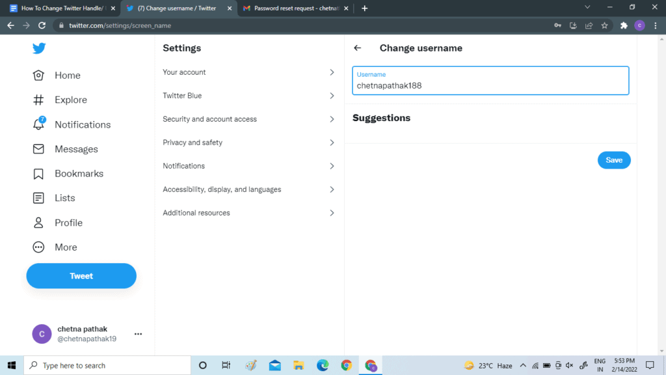Bookmark this page with star icon
The height and width of the screenshot is (375, 666).
(604, 25)
